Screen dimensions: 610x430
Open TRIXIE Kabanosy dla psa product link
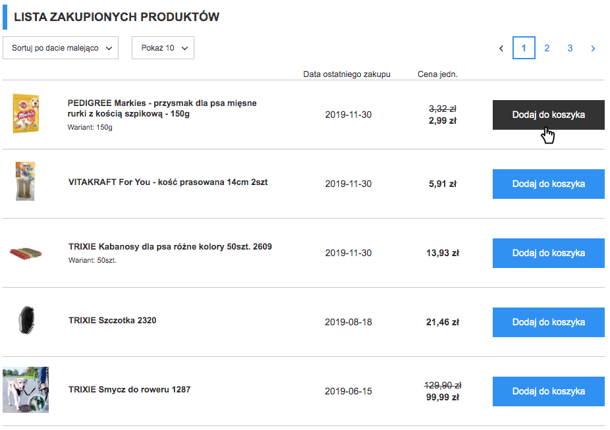tap(170, 246)
